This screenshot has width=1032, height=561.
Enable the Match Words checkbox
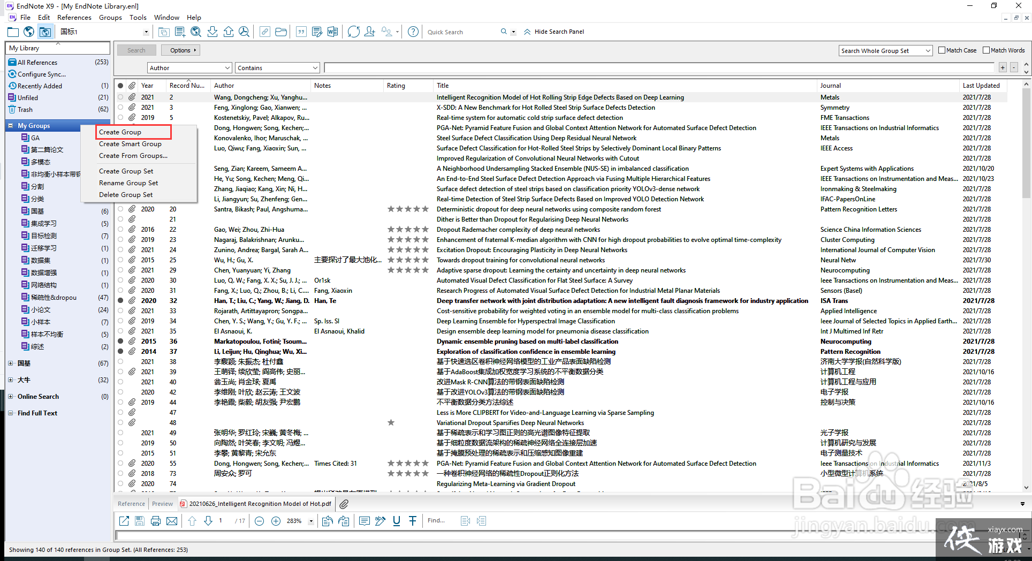click(x=987, y=50)
